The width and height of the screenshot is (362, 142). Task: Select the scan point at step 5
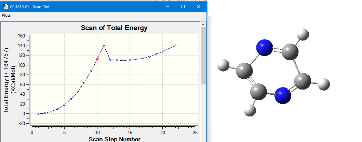tap(64, 105)
